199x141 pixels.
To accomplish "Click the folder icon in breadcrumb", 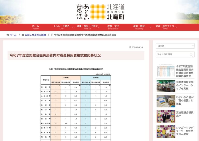I will pyautogui.click(x=23, y=35).
